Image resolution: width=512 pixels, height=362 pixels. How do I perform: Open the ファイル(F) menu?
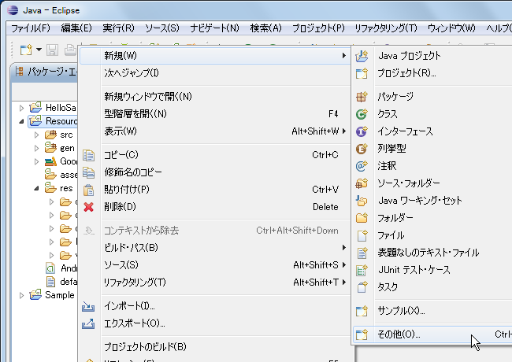tap(31, 28)
